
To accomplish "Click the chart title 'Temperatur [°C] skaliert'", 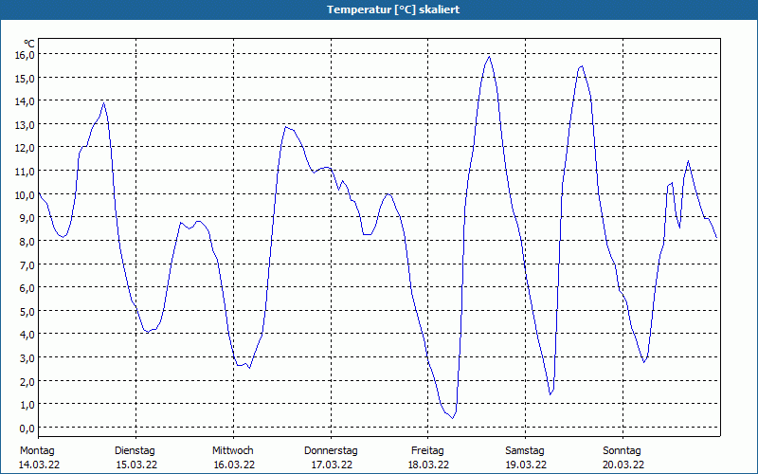I will (393, 9).
